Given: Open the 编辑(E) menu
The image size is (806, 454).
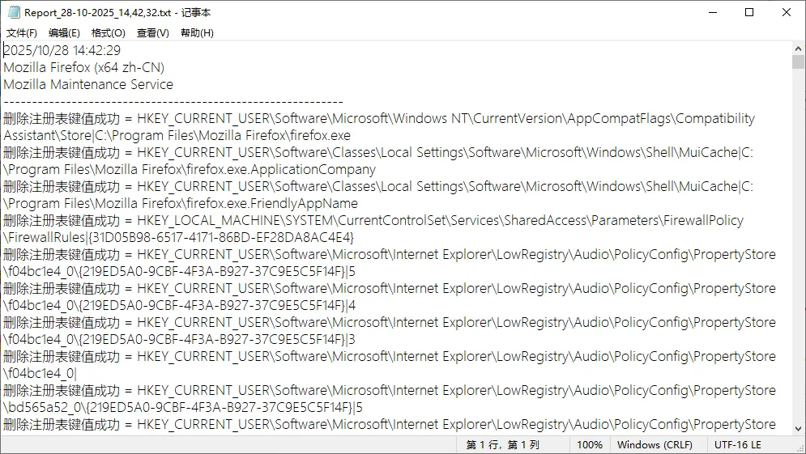Looking at the screenshot, I should click(64, 33).
